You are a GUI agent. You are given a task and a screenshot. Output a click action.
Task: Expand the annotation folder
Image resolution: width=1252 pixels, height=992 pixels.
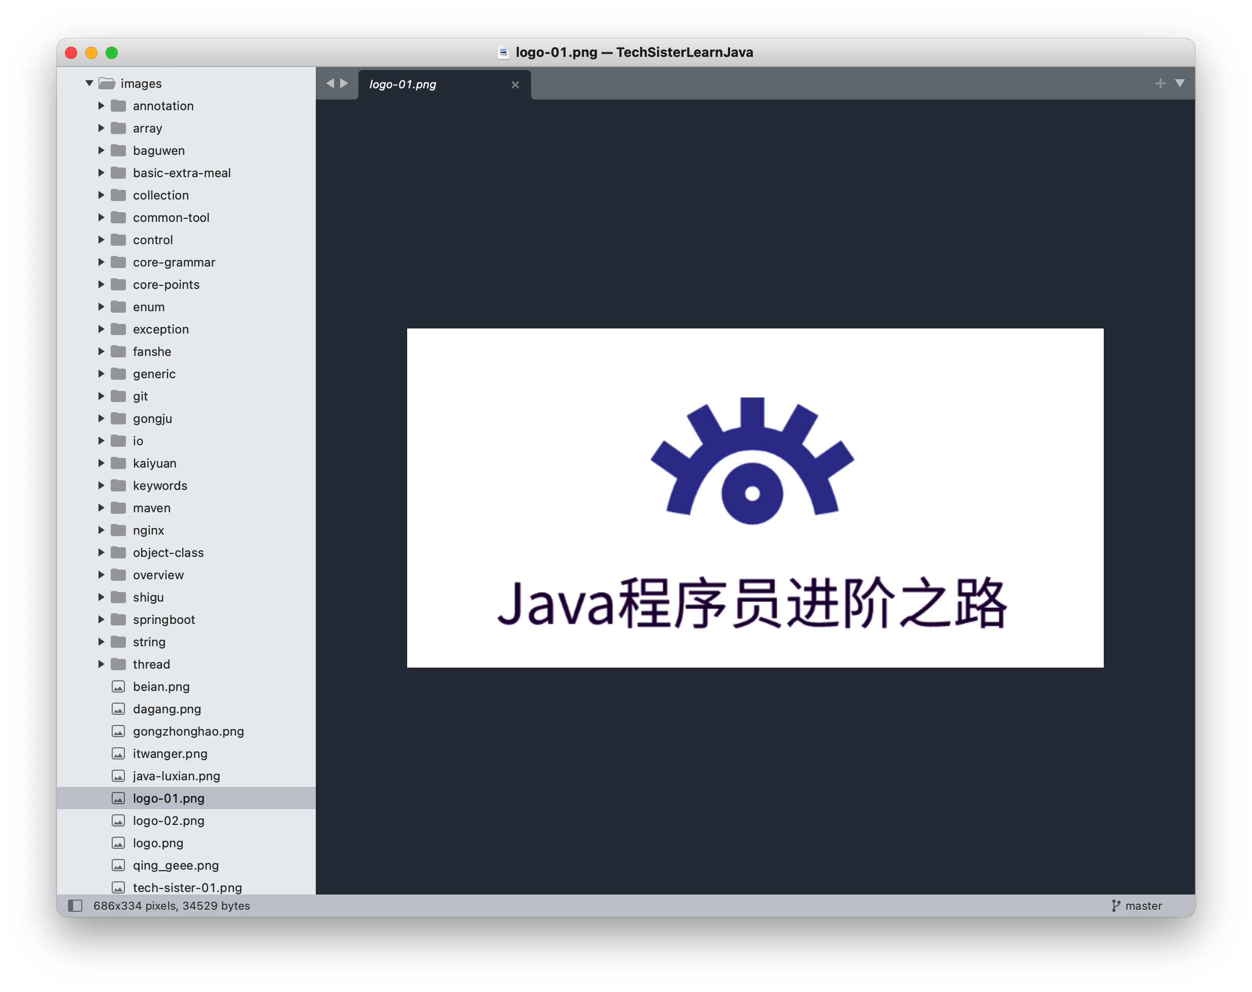[101, 106]
